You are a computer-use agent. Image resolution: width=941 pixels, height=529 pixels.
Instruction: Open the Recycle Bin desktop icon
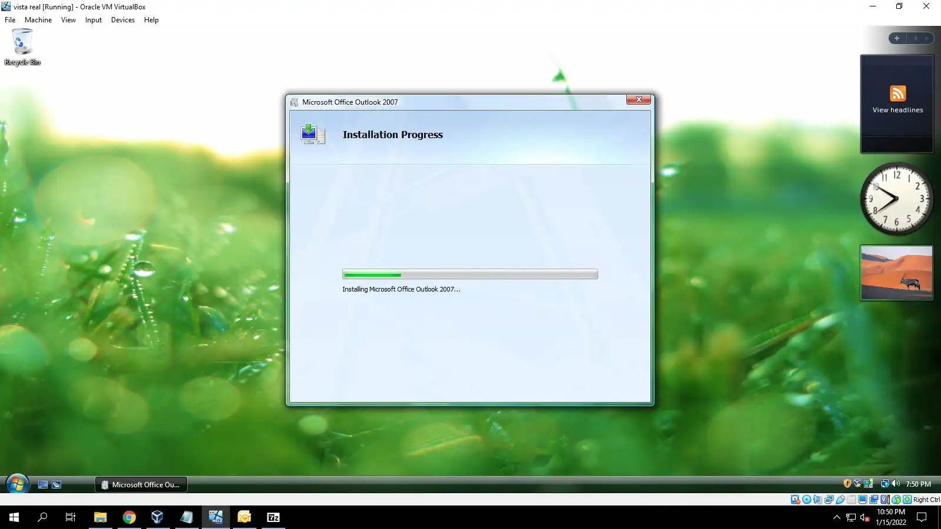22,46
